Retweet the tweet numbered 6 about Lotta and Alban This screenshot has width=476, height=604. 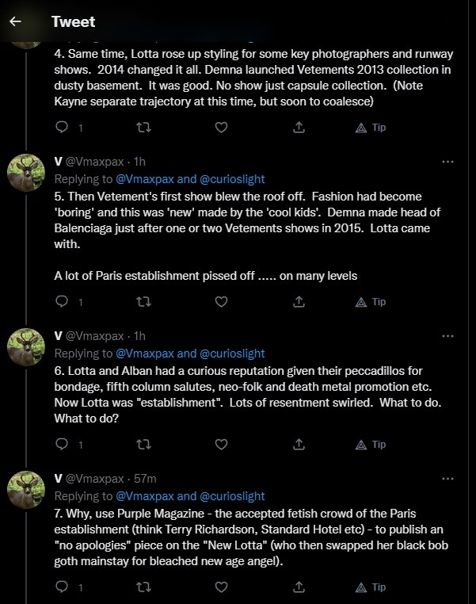143,445
